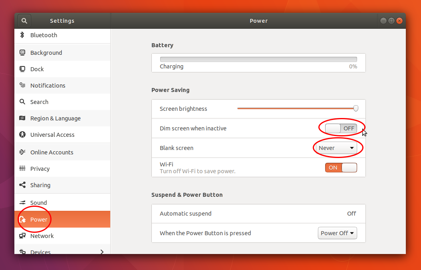Click the Dock icon in sidebar
Viewport: 421px width, 270px height.
click(x=22, y=69)
